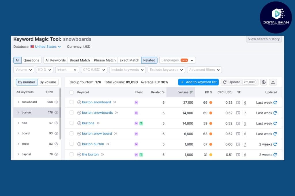Click orange KD indicator dot for burton snowboard

click(211, 102)
